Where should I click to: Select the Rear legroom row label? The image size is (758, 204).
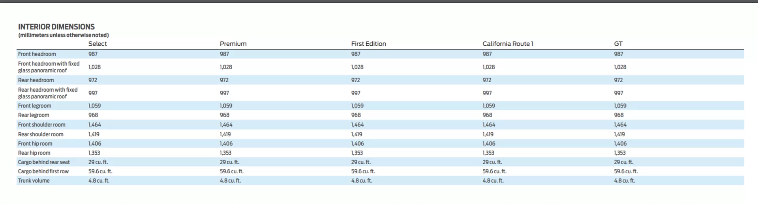(34, 115)
